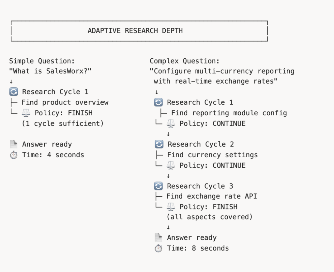Screen dimensions: 334x272
Task: Click the Find exchange rate API step
Action: click(x=212, y=196)
